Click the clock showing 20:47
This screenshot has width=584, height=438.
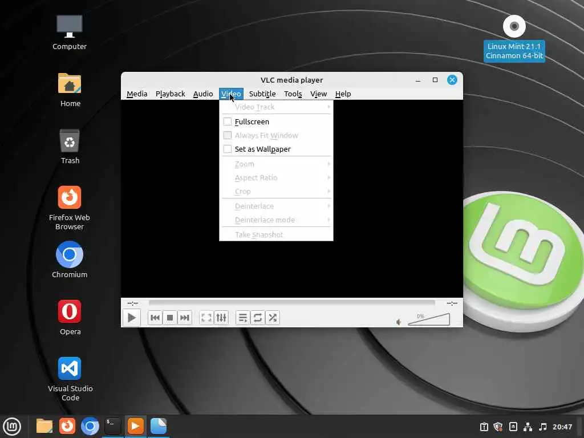(x=562, y=427)
